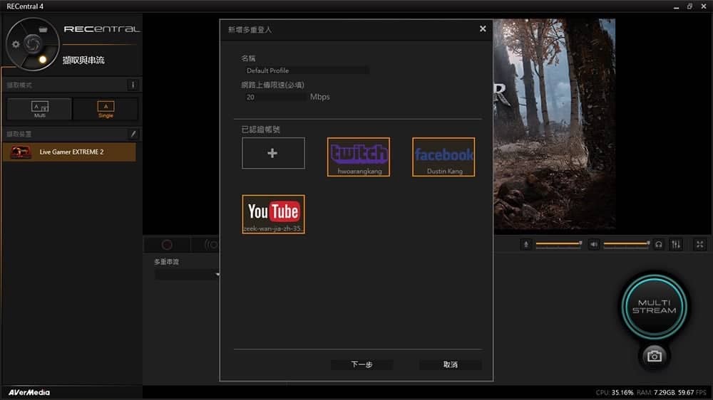The width and height of the screenshot is (713, 400).
Task: Edit capture device with the pencil icon
Action: coord(133,134)
